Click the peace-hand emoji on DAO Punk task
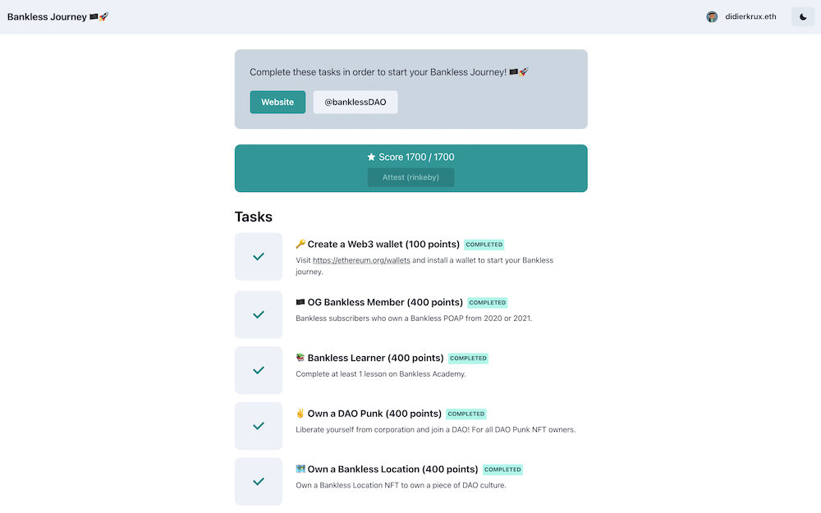Image resolution: width=821 pixels, height=513 pixels. coord(300,413)
